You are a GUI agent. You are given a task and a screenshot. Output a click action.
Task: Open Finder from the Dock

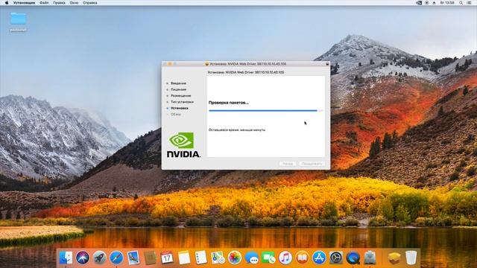[x=66, y=258]
